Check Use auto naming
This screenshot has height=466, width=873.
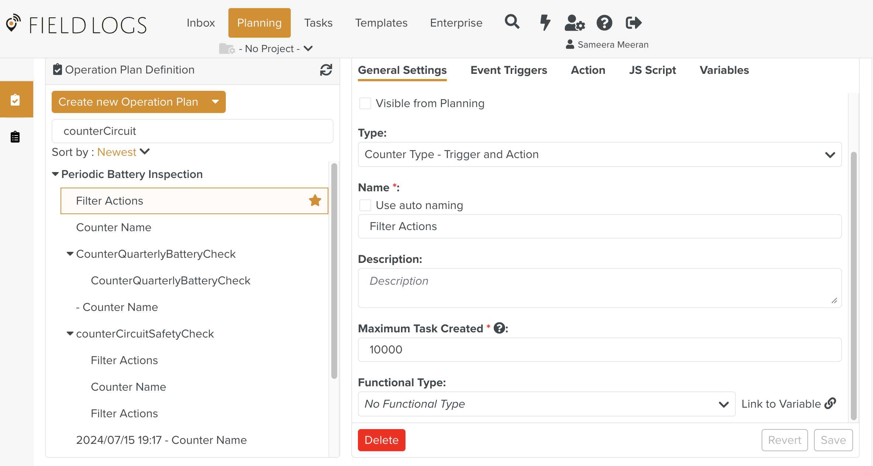pyautogui.click(x=365, y=205)
